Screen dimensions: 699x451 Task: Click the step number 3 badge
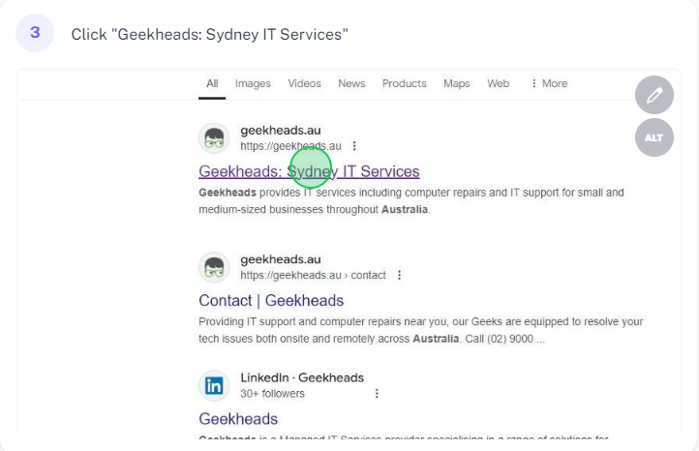coord(35,33)
